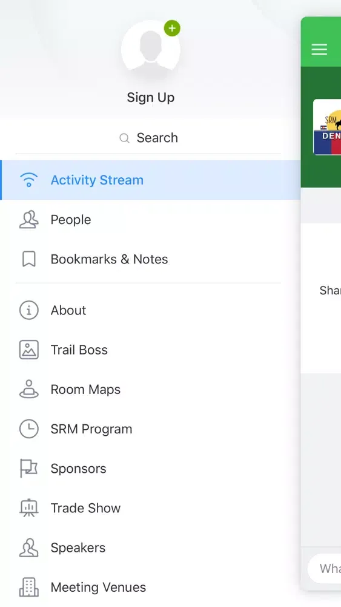Click the About info icon
The image size is (341, 607).
pos(29,310)
